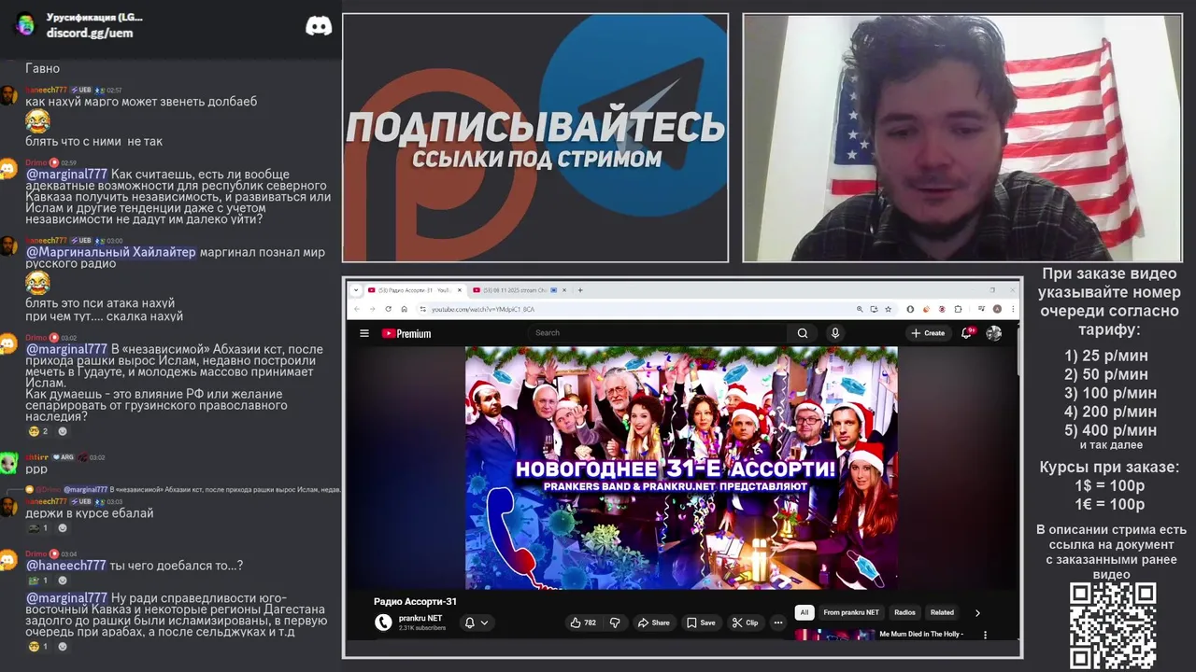The height and width of the screenshot is (672, 1196).
Task: Click the browser back arrow
Action: click(356, 309)
